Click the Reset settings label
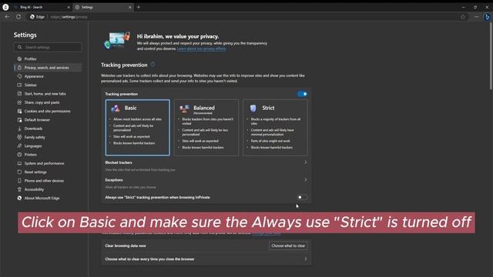This screenshot has height=277, width=493. pyautogui.click(x=35, y=172)
